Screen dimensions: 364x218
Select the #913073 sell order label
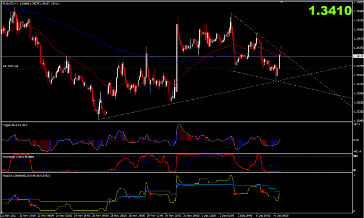pyautogui.click(x=11, y=67)
